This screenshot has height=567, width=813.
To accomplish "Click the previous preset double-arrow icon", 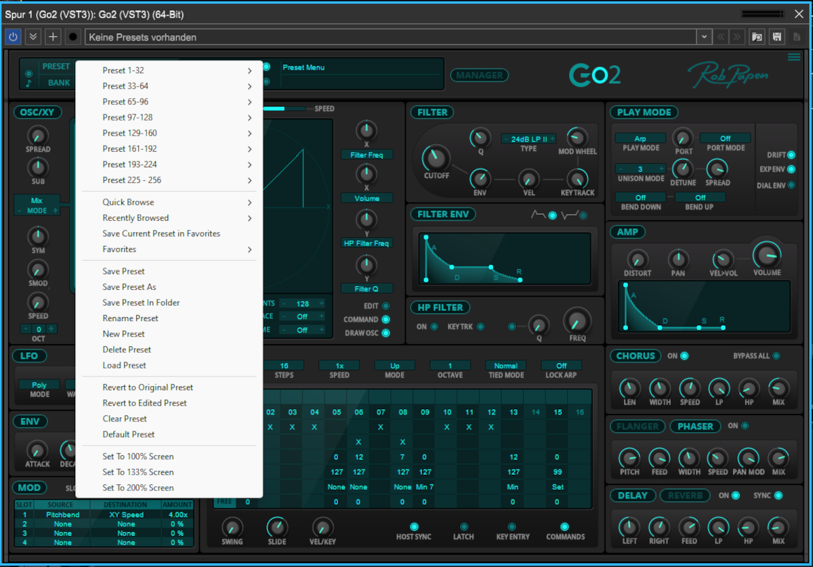I will 722,37.
